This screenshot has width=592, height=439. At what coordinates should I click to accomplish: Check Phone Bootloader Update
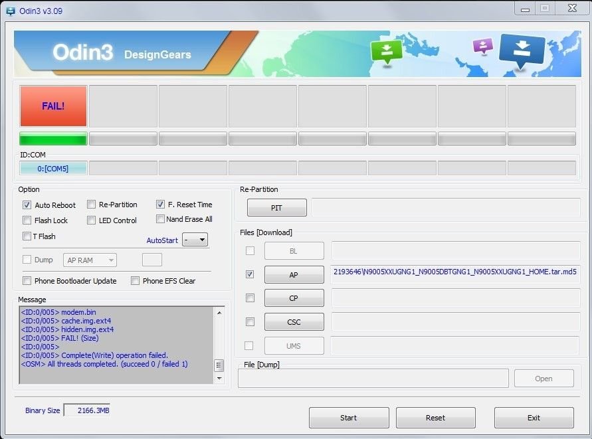[27, 280]
